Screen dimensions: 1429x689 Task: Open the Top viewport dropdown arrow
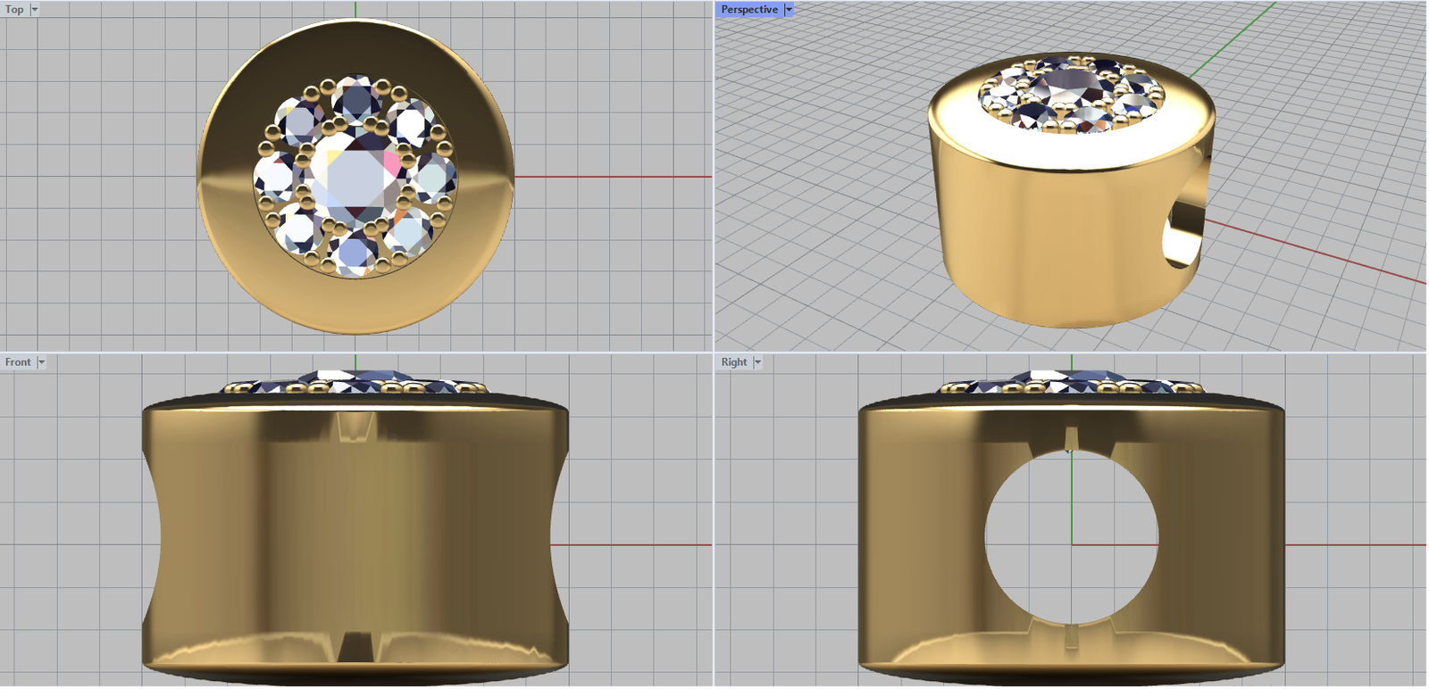[35, 10]
